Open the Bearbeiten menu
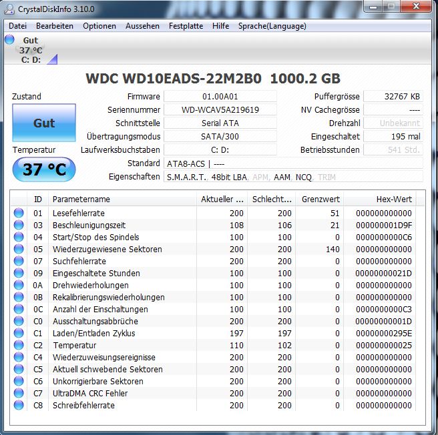This screenshot has height=435, width=438. pyautogui.click(x=55, y=26)
